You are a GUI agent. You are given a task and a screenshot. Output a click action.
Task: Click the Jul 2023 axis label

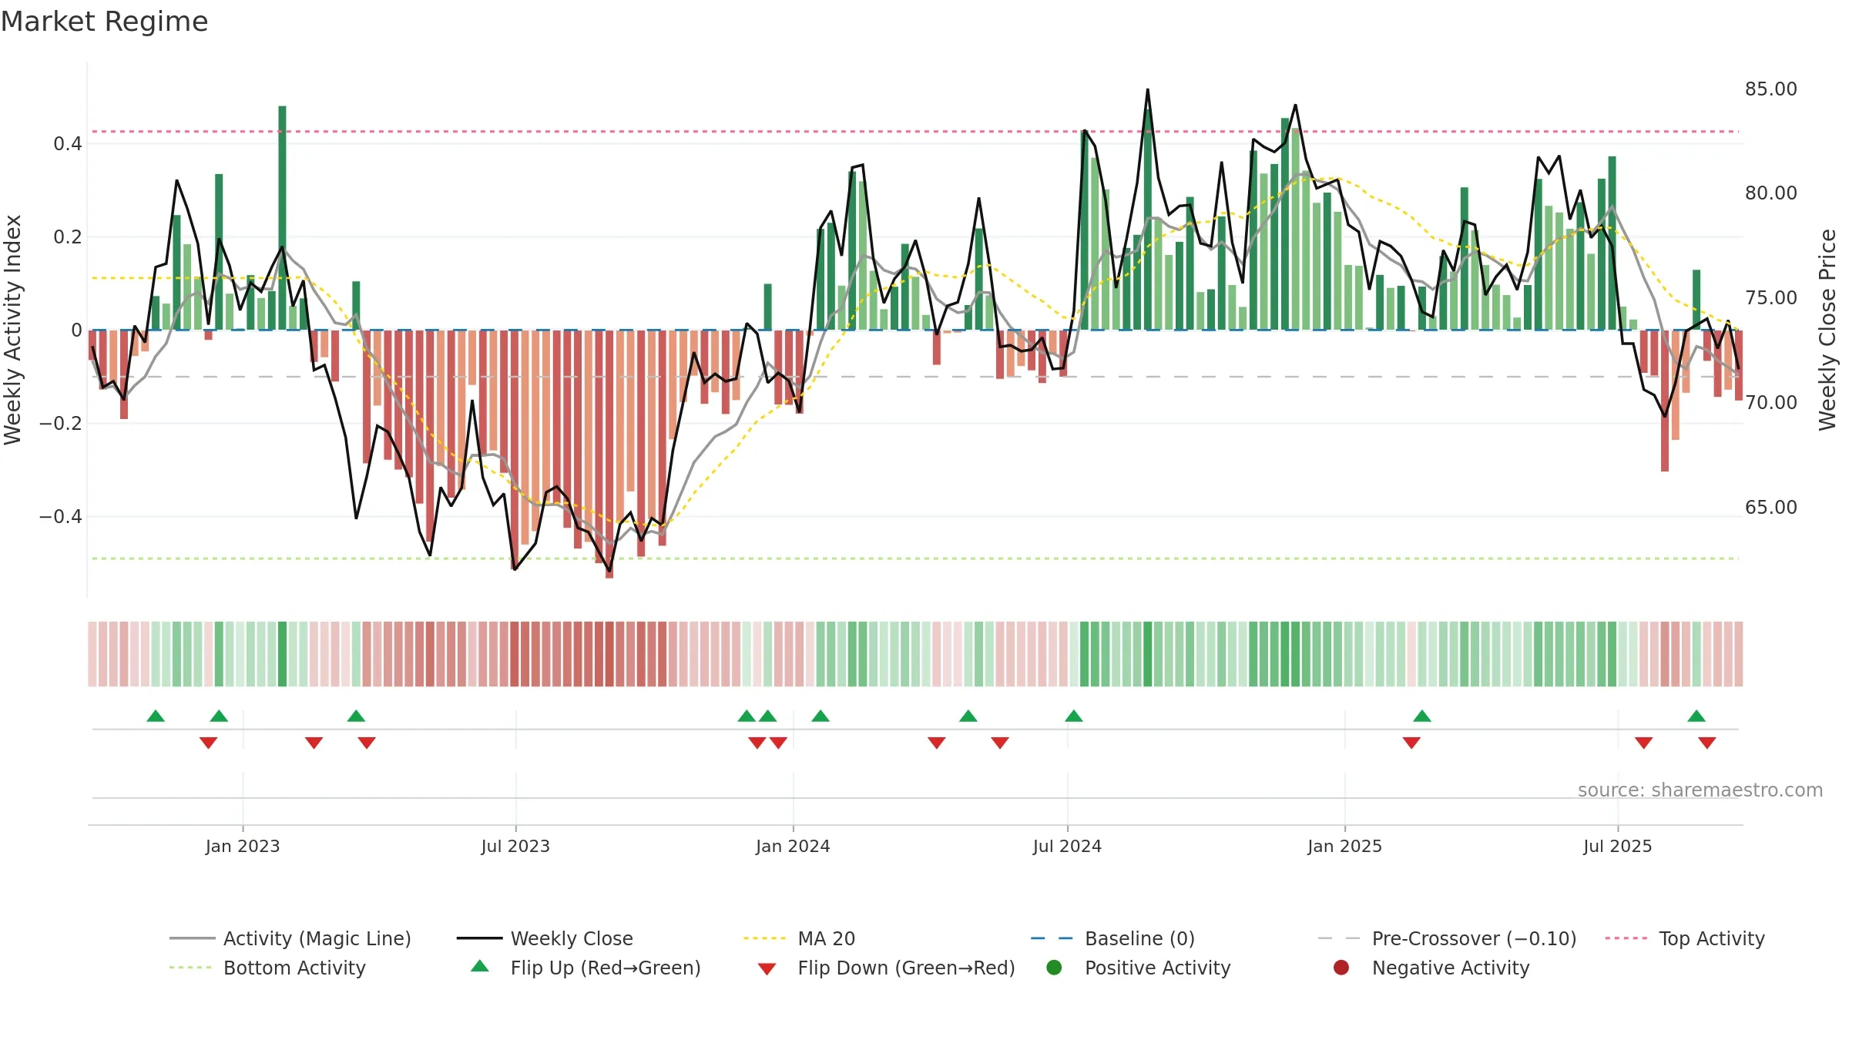click(515, 846)
